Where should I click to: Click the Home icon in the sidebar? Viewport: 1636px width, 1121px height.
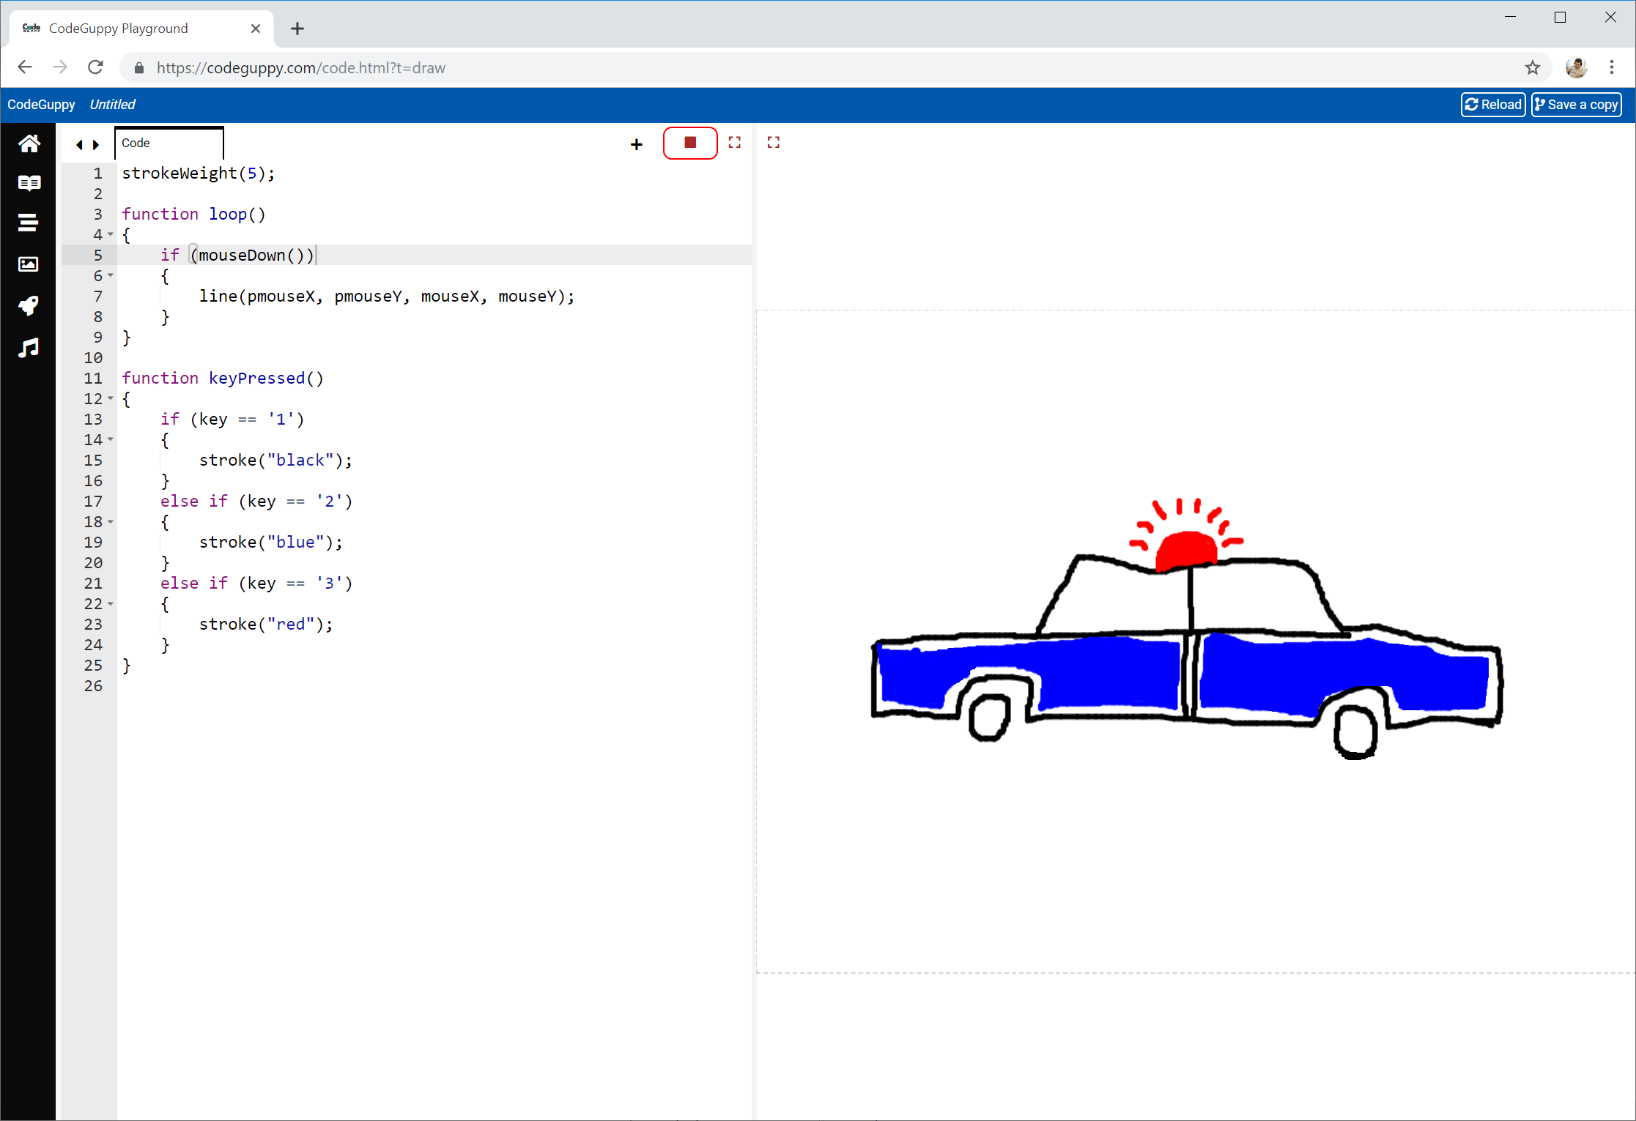[29, 144]
